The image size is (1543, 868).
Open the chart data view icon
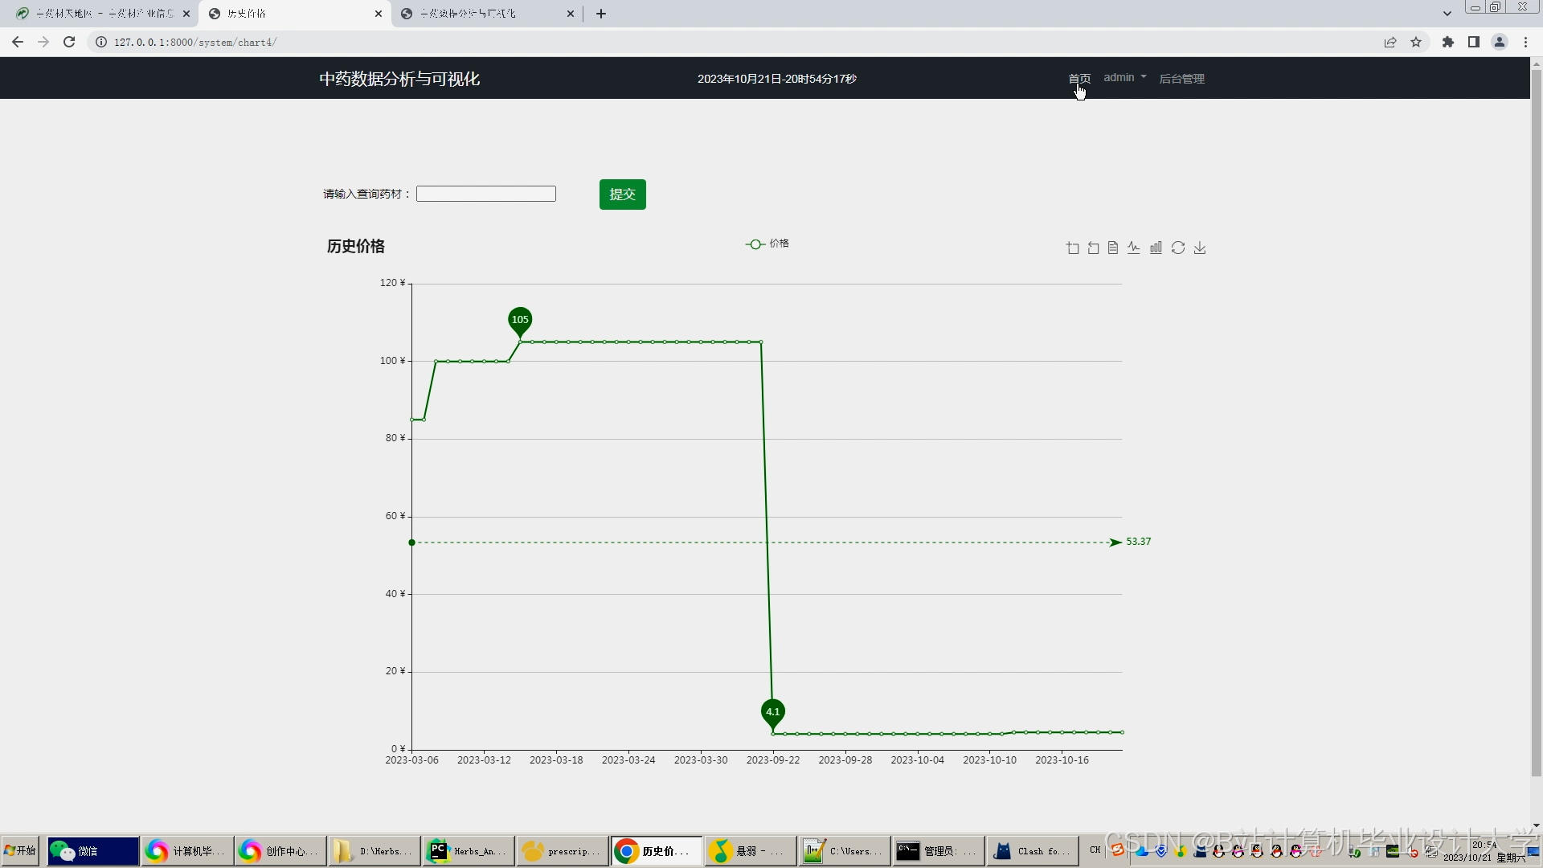pos(1113,248)
